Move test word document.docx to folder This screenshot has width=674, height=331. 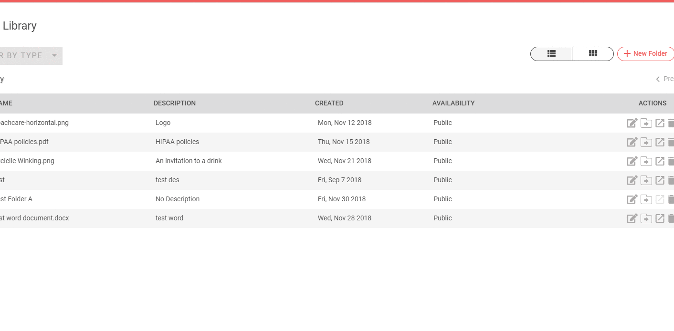tap(646, 218)
